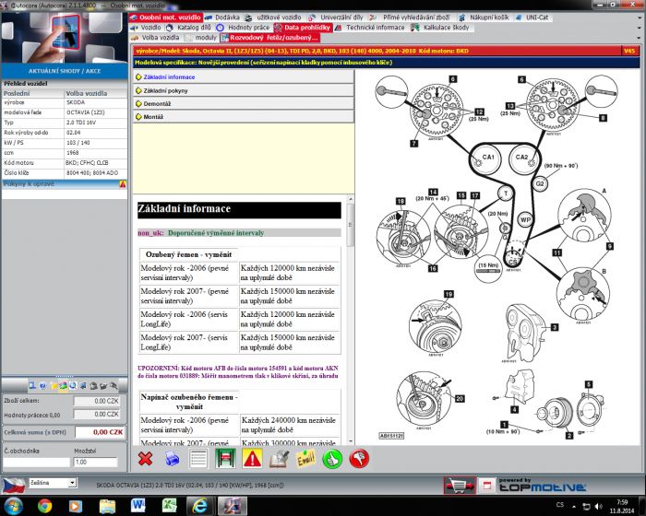The image size is (646, 516).
Task: Click the green car lift icon
Action: [x=225, y=458]
